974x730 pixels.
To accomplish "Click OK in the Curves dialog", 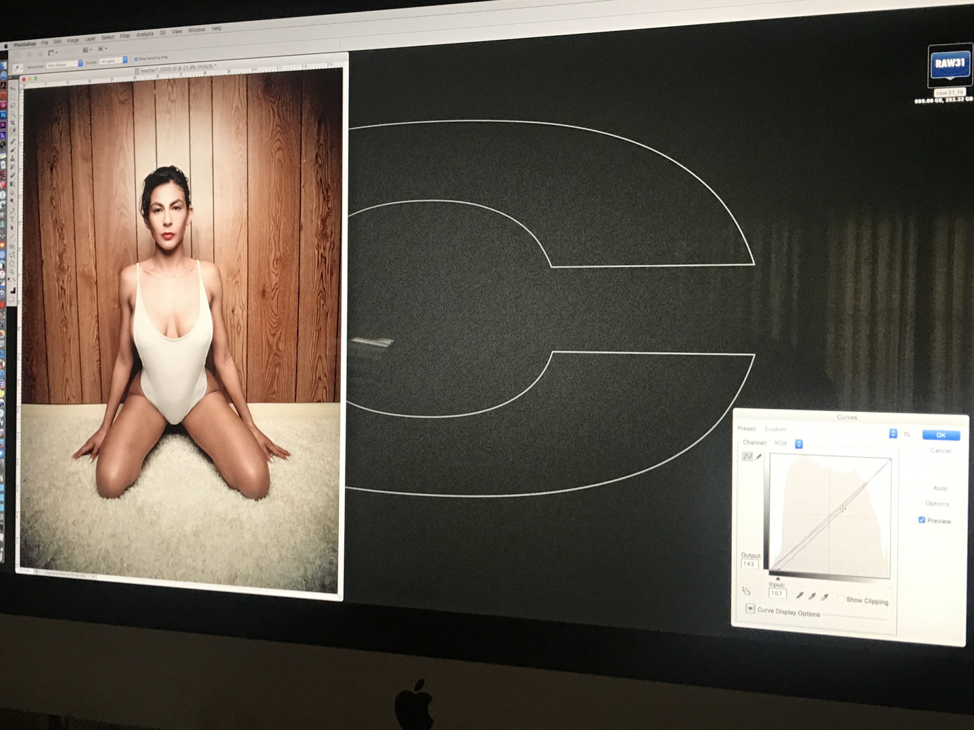I will coord(941,435).
